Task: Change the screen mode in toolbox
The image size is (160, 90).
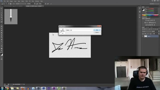Action: 1,59
